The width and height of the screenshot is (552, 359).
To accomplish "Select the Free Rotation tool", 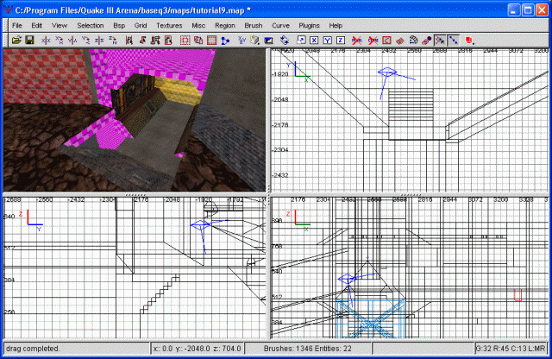I will tap(285, 41).
